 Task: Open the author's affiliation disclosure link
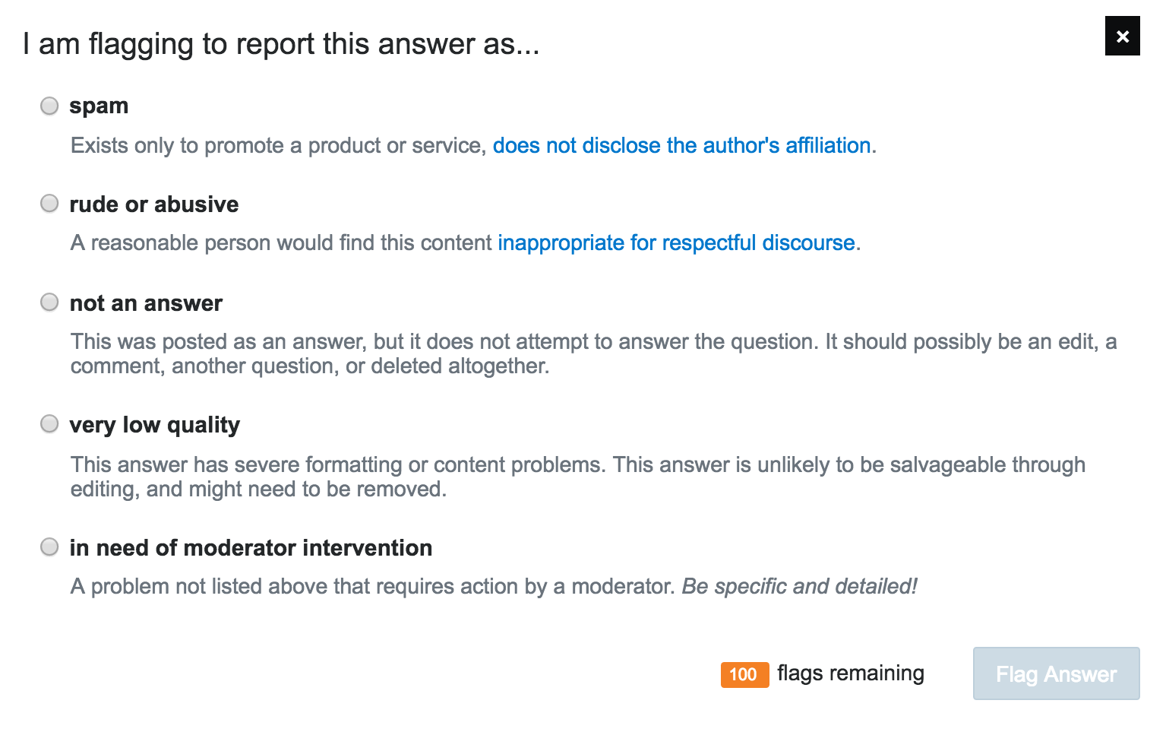point(681,145)
